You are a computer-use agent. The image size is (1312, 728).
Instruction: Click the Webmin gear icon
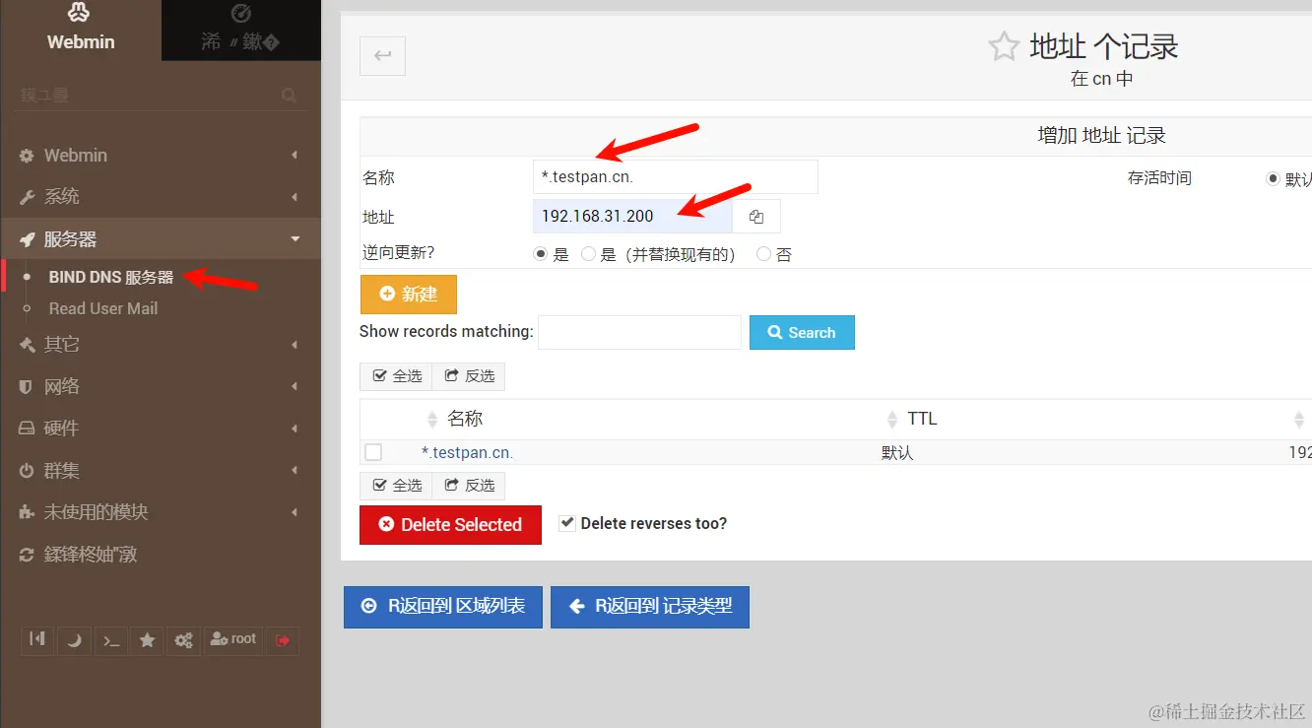point(28,157)
